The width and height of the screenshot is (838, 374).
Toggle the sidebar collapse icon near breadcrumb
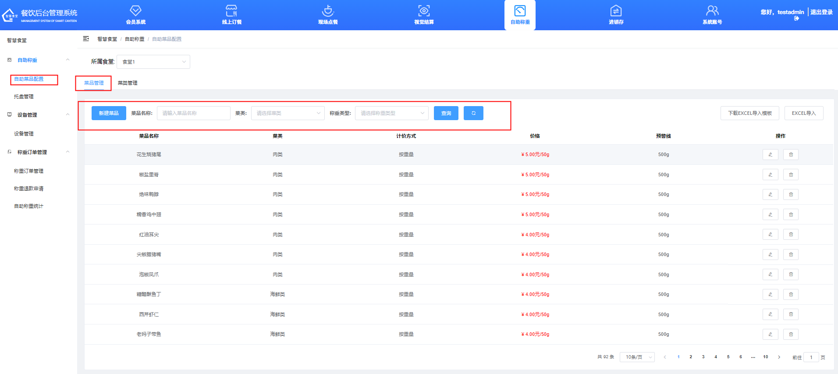coord(86,39)
